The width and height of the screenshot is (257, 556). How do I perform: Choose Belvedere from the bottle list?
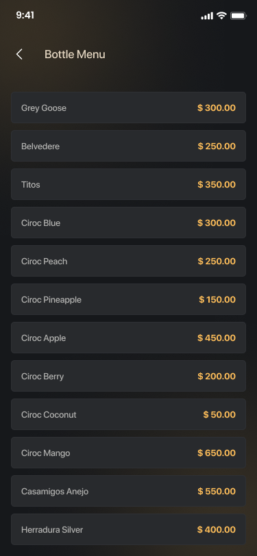(129, 146)
